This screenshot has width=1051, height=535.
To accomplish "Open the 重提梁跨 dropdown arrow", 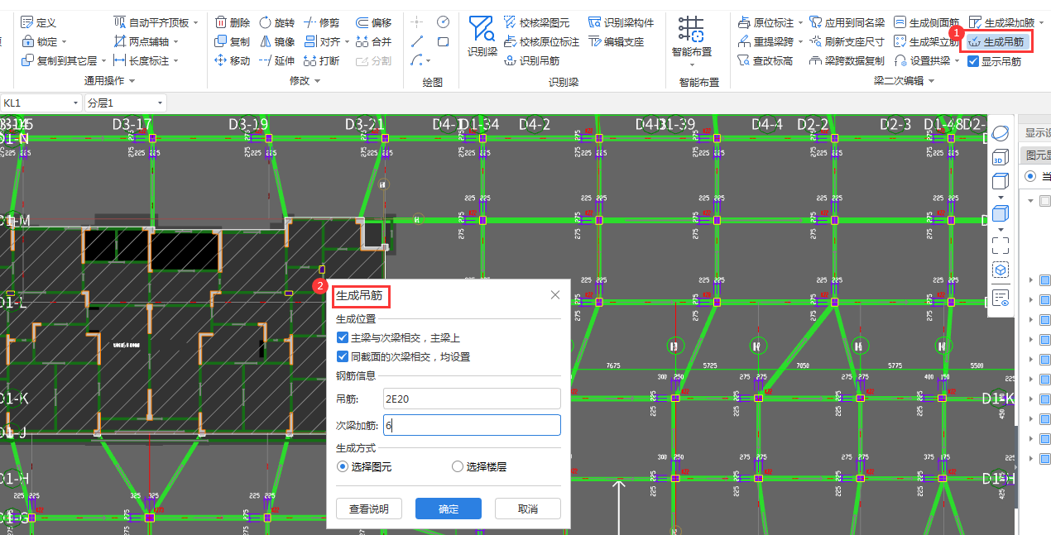I will coord(800,41).
